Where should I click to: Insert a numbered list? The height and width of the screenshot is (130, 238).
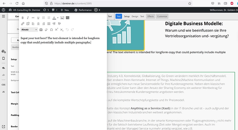tap(49, 18)
